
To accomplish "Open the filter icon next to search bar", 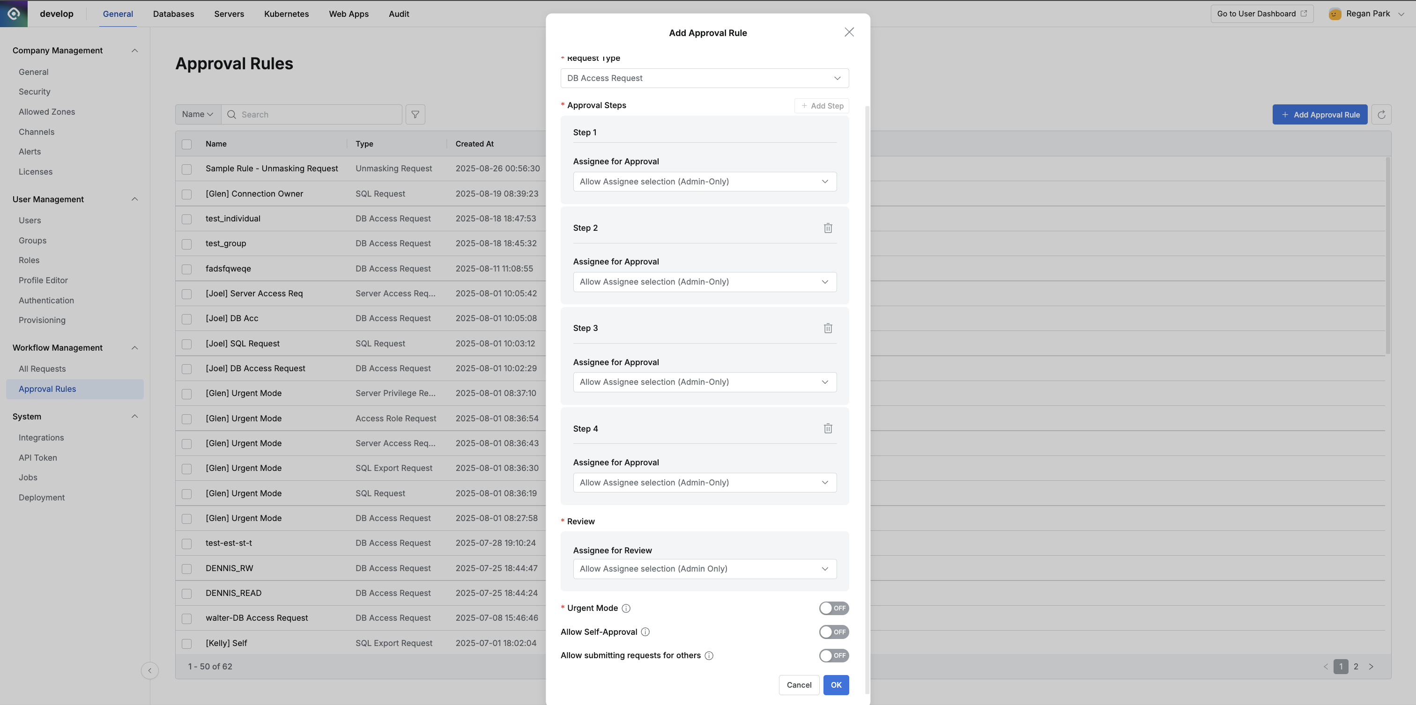I will click(415, 114).
